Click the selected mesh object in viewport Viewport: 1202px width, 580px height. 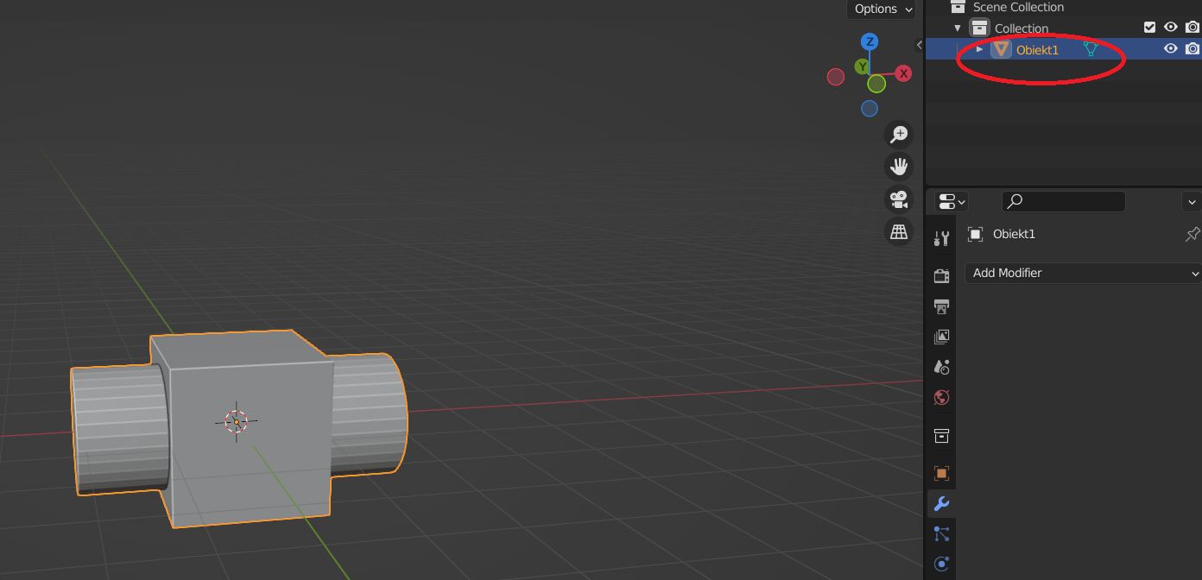click(x=239, y=429)
